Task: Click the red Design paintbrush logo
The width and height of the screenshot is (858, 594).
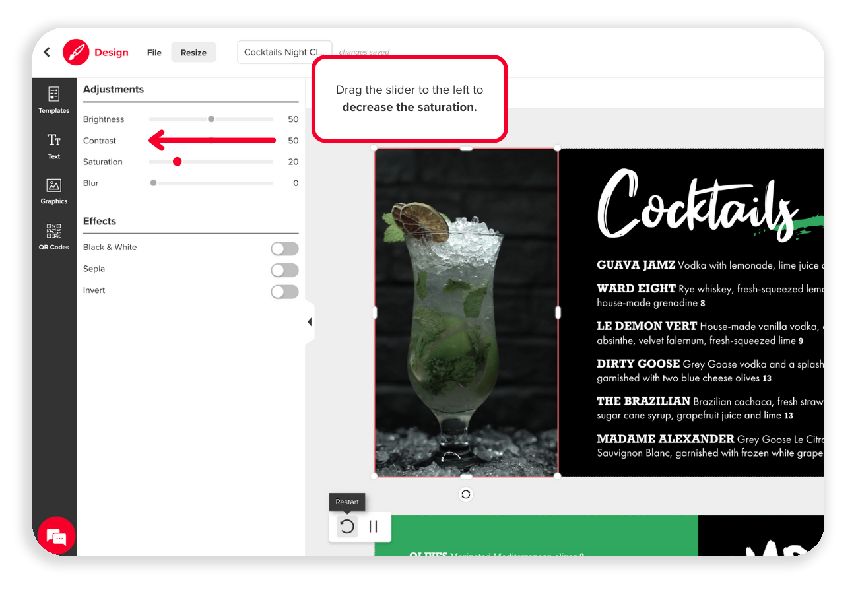Action: coord(76,52)
